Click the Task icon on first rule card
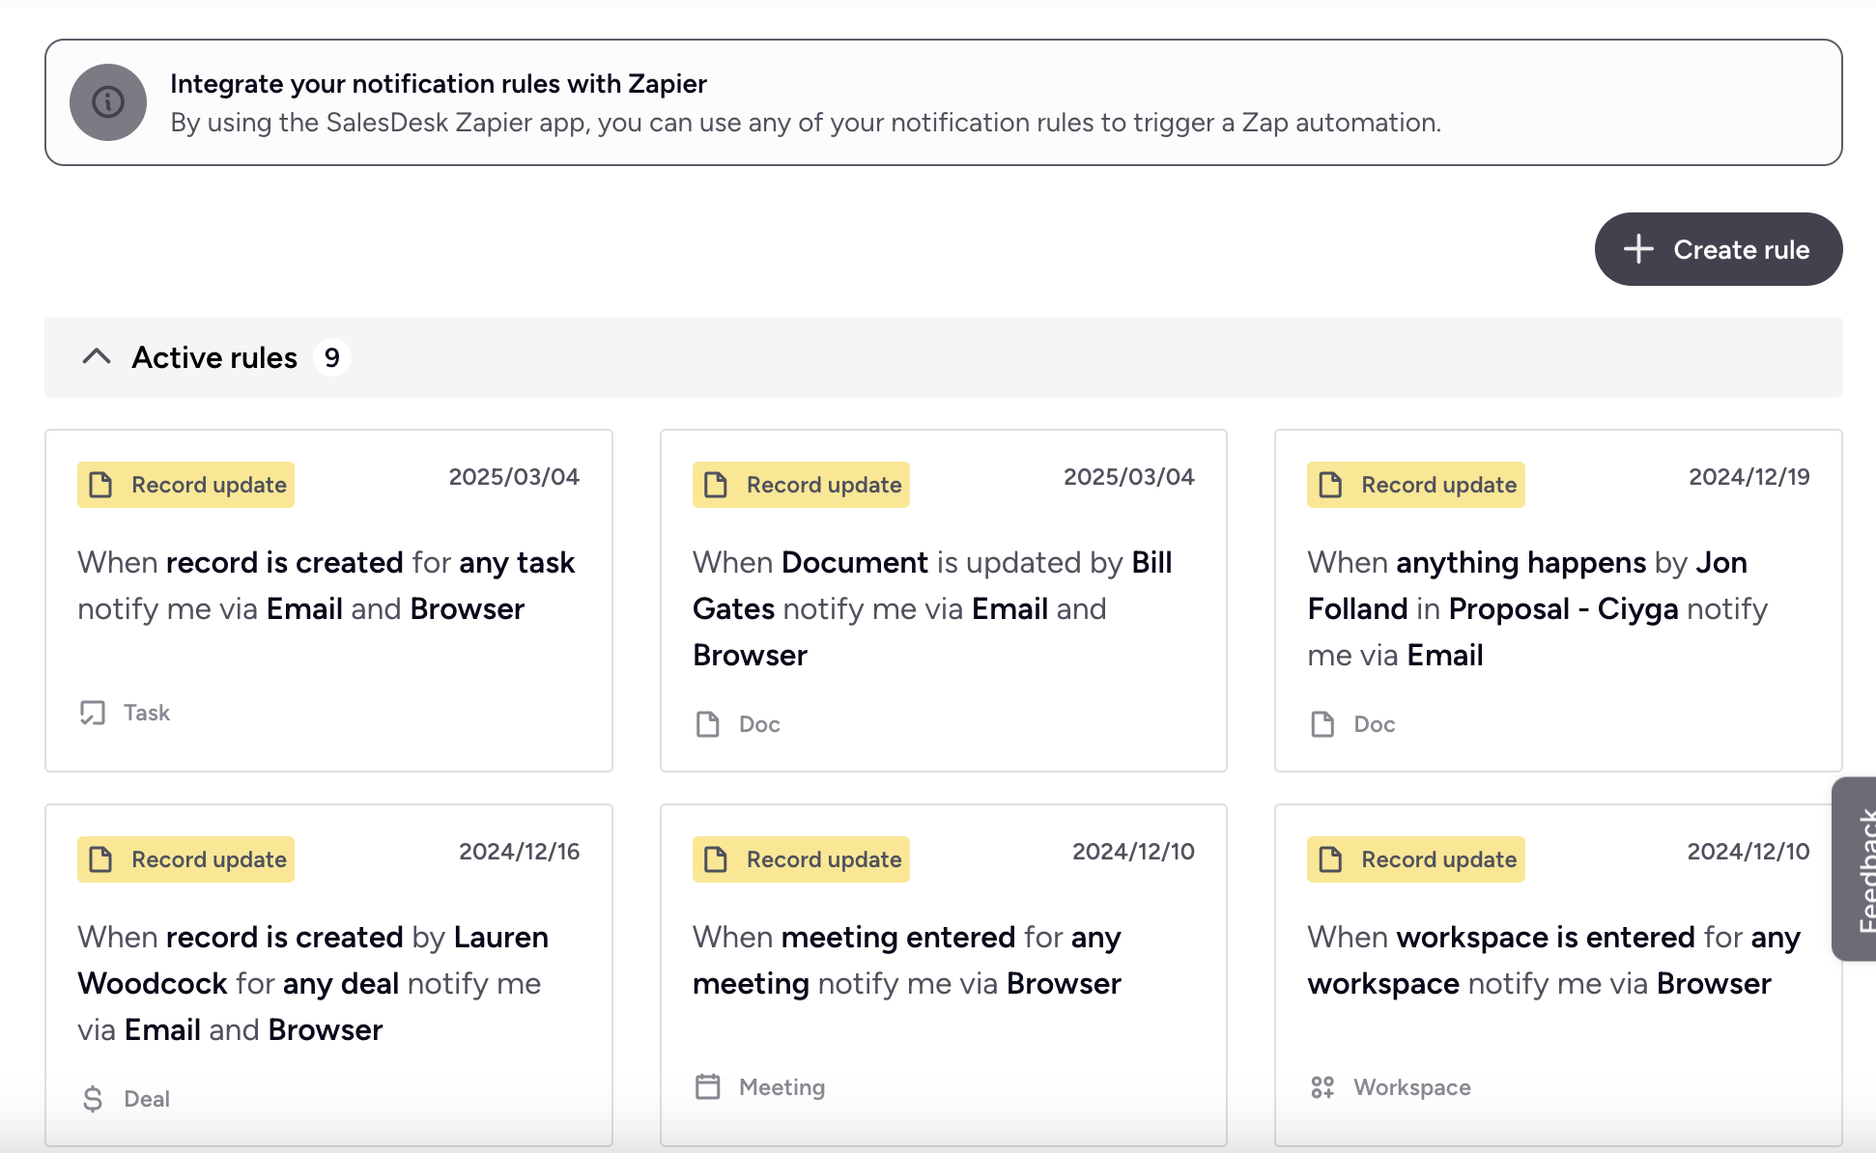The height and width of the screenshot is (1153, 1876). coord(93,713)
